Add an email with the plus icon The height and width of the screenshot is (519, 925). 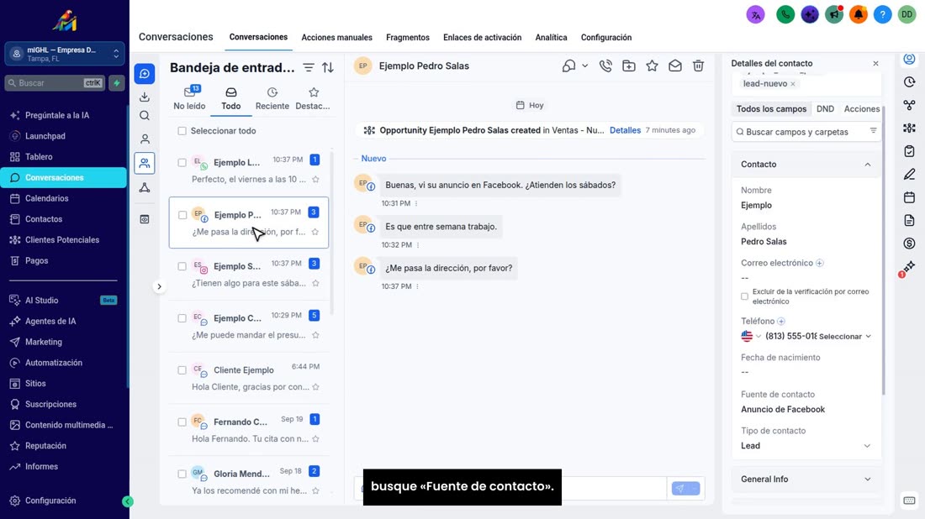point(819,264)
